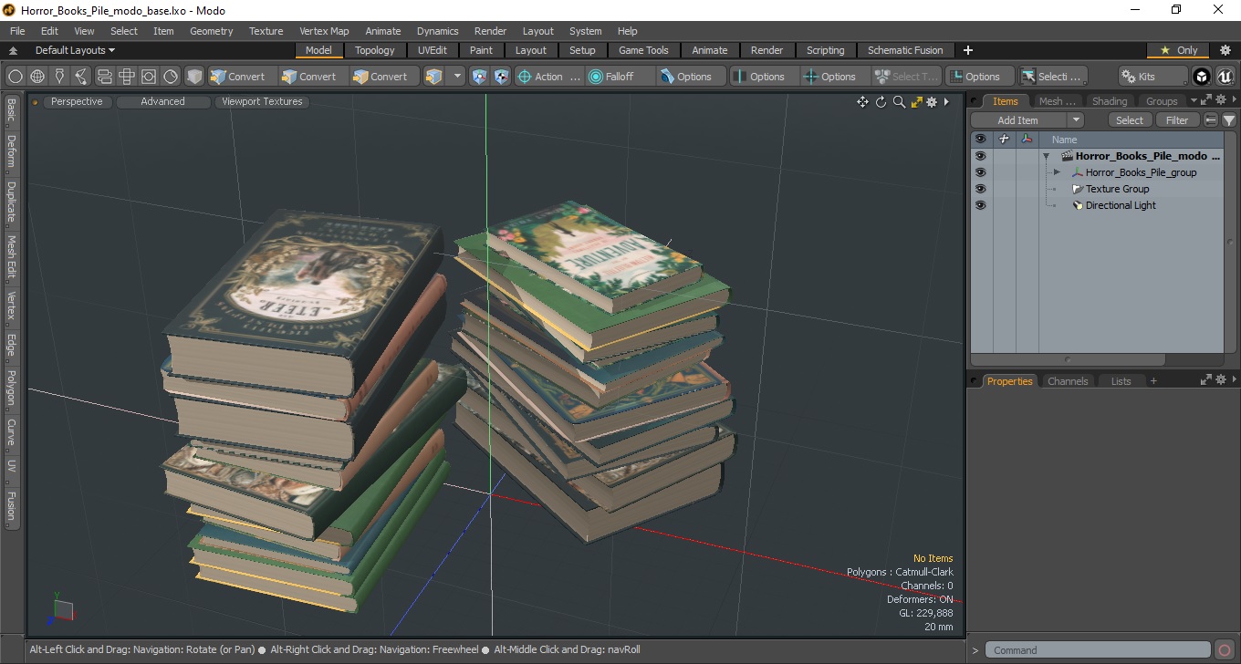Click the funnel filter icon in Items panel
This screenshot has width=1241, height=664.
pos(1229,120)
